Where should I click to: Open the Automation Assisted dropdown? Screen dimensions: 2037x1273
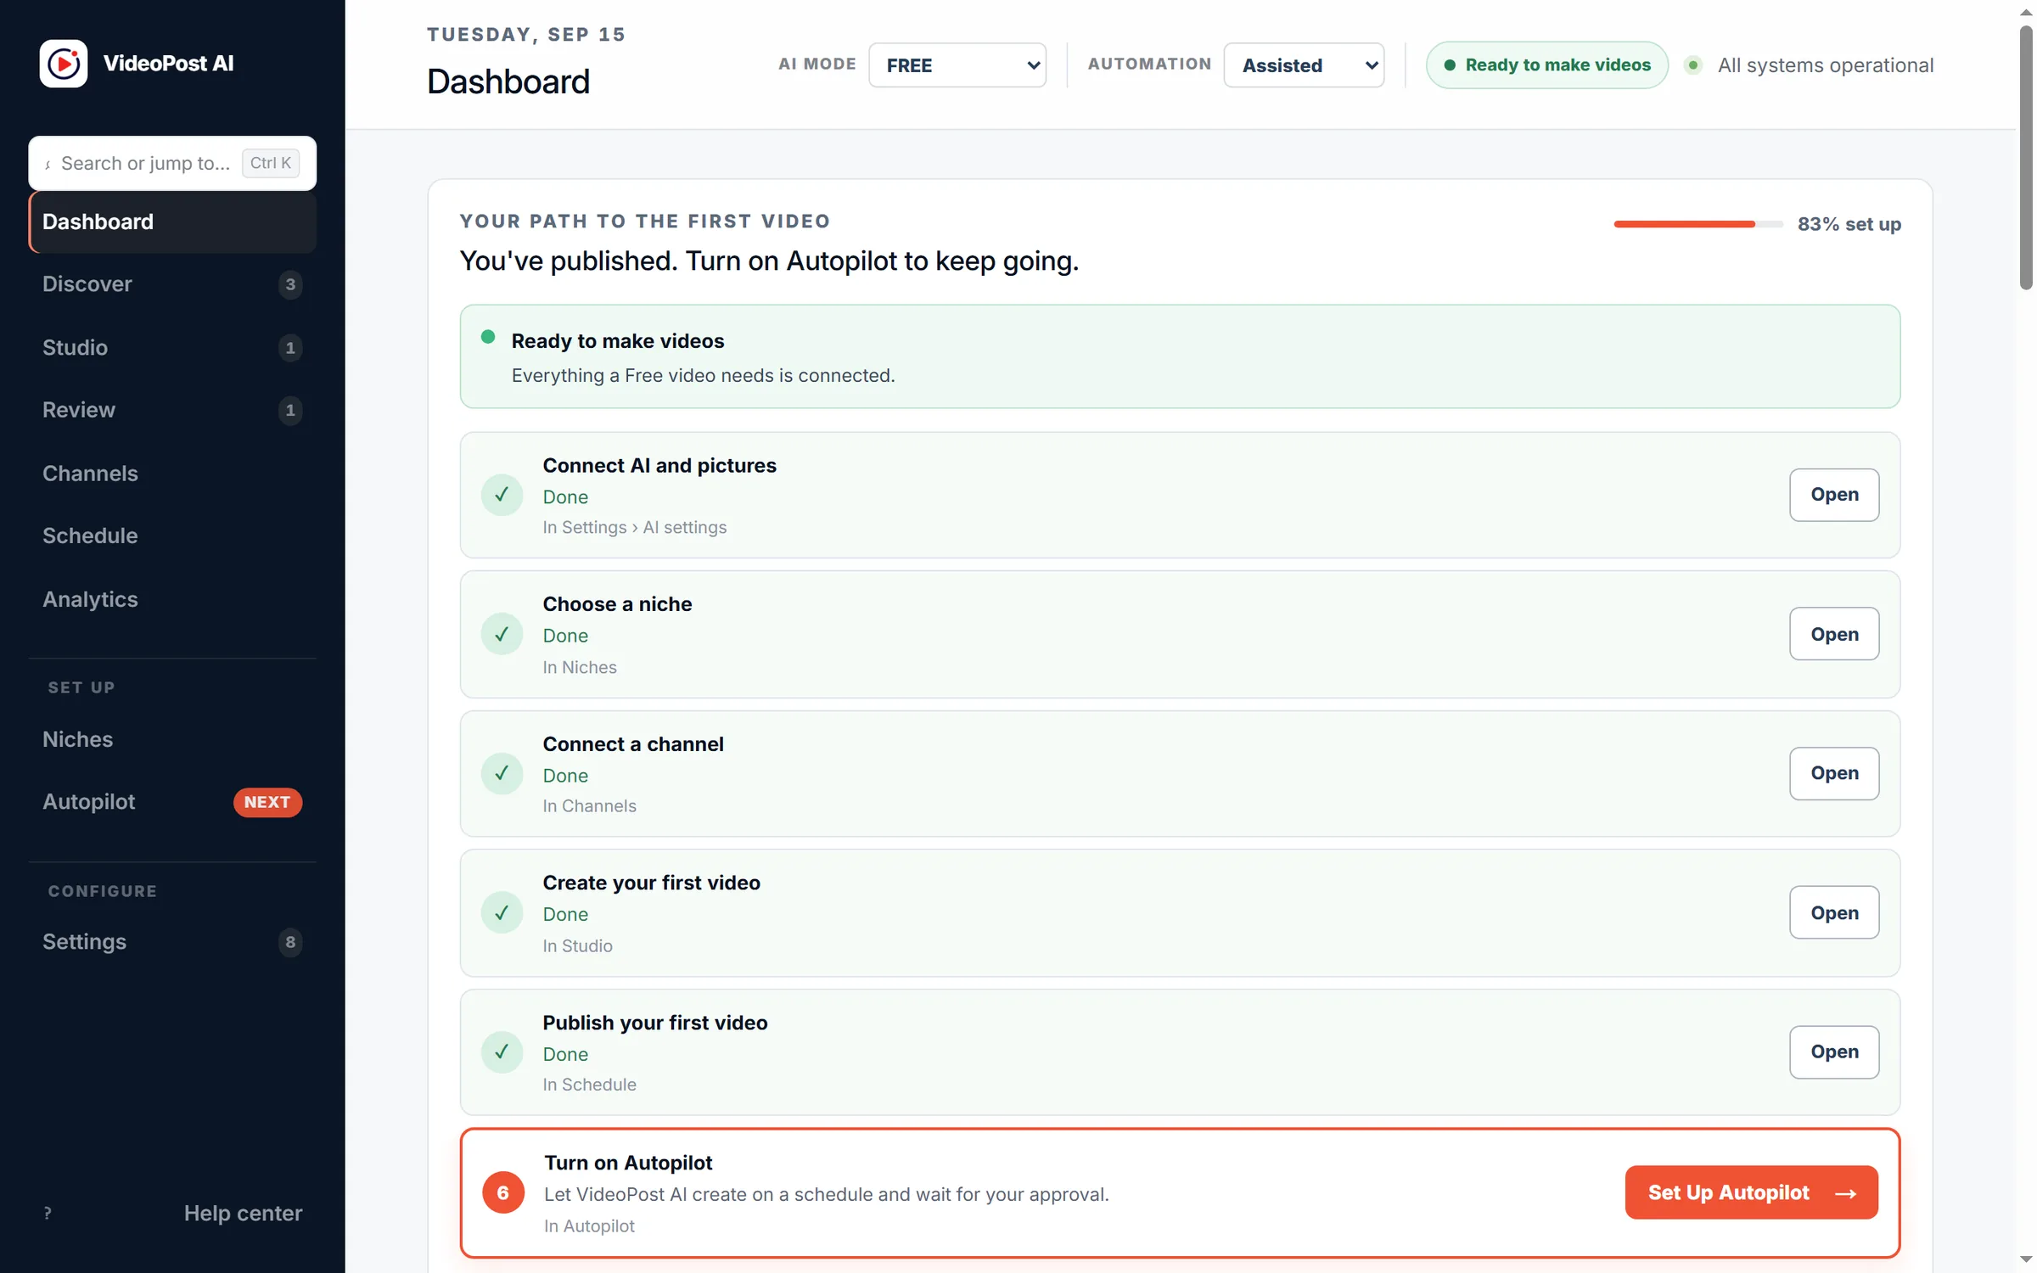(1304, 65)
